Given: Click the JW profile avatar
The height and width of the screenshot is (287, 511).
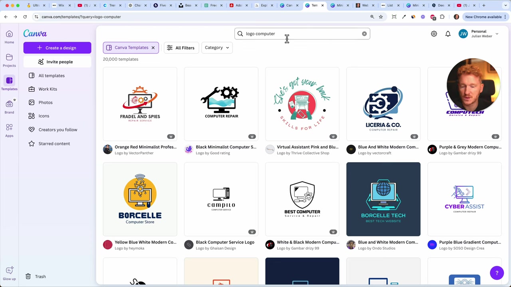Looking at the screenshot, I should [463, 34].
